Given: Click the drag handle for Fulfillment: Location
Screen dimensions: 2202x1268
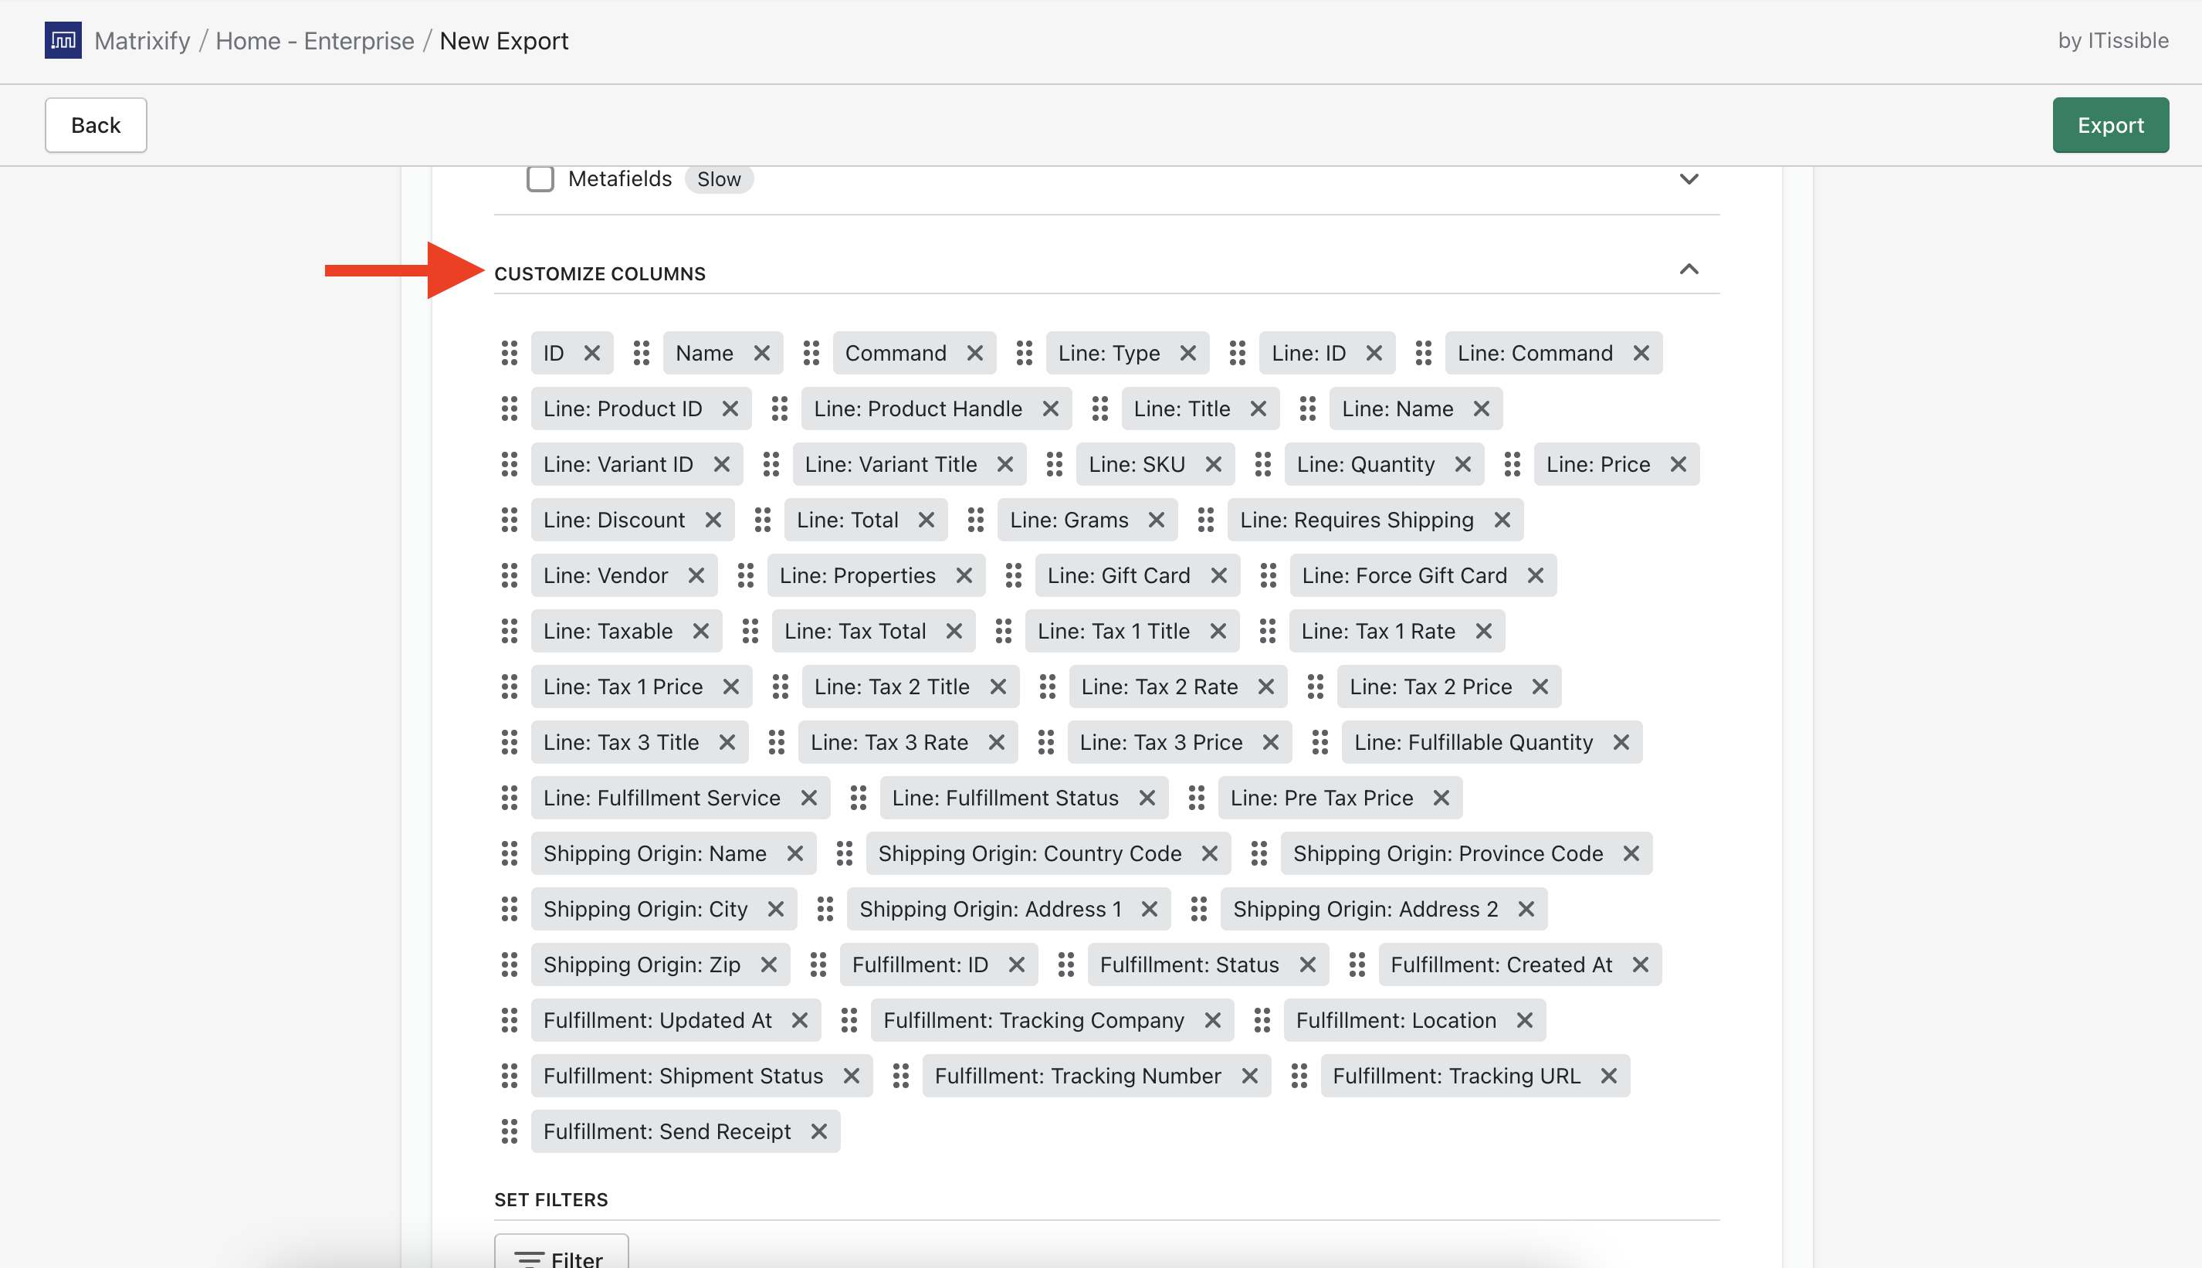Looking at the screenshot, I should tap(1262, 1020).
